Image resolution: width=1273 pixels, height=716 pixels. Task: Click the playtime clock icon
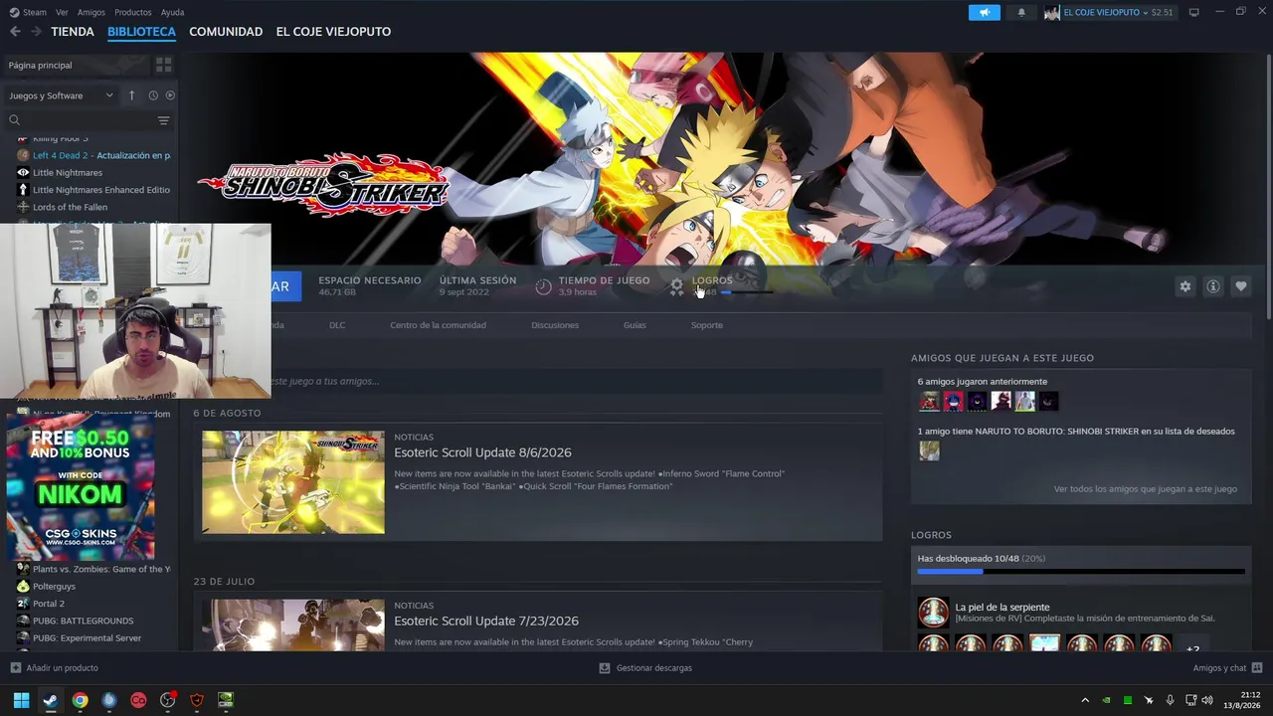tap(543, 286)
